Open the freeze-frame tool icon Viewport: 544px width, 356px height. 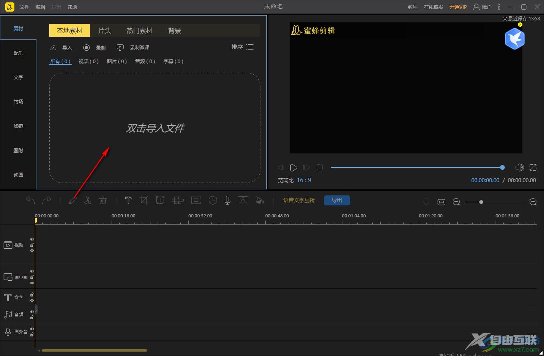[196, 200]
